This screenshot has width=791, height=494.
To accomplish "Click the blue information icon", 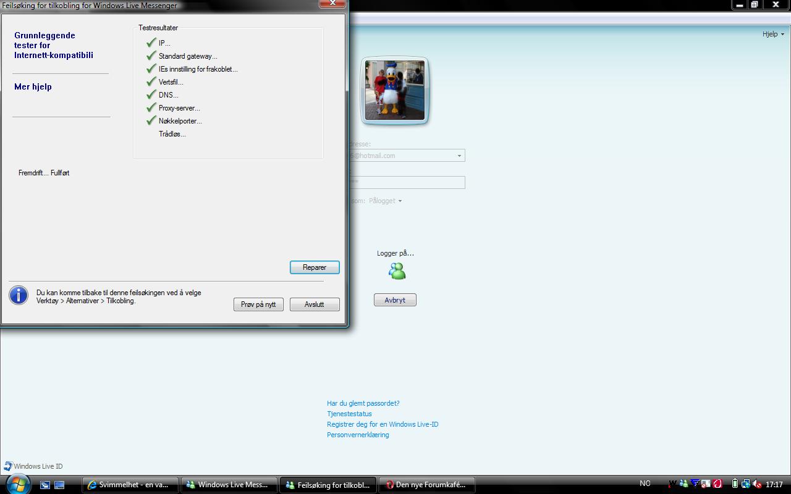I will [x=19, y=295].
